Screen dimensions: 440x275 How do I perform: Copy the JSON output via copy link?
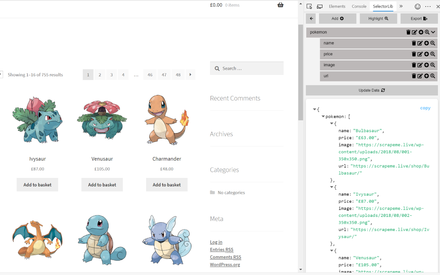(425, 108)
